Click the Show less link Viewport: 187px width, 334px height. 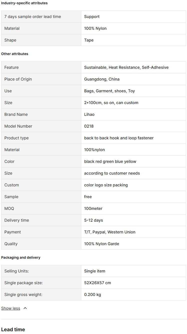click(x=10, y=308)
